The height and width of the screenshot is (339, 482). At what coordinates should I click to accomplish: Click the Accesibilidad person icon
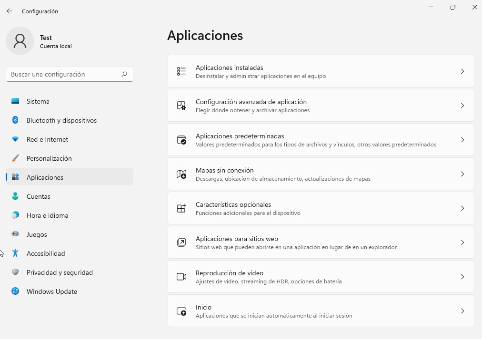(x=15, y=253)
